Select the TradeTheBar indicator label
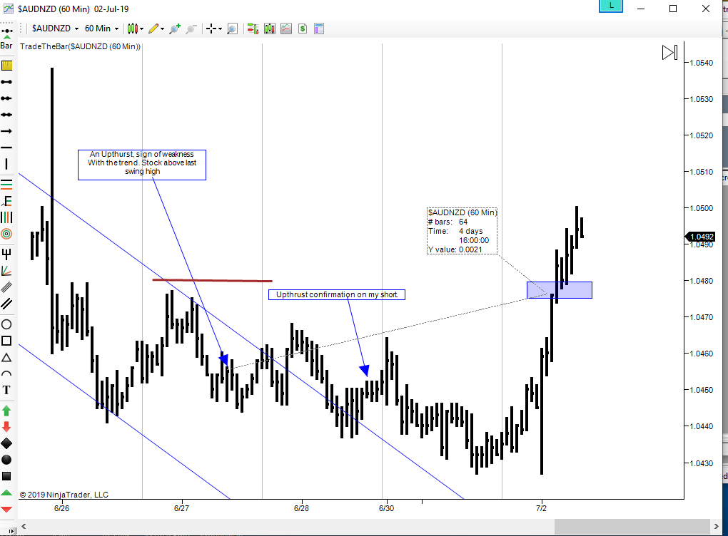 pyautogui.click(x=81, y=46)
